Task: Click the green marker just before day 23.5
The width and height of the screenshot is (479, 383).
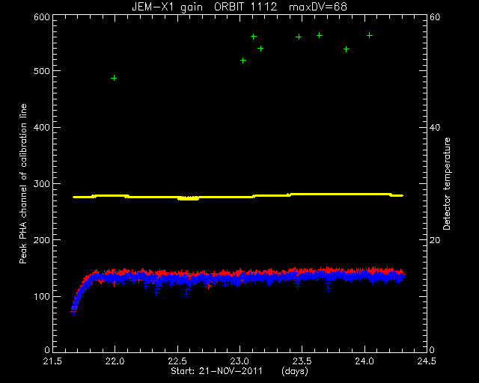Action: coord(299,37)
